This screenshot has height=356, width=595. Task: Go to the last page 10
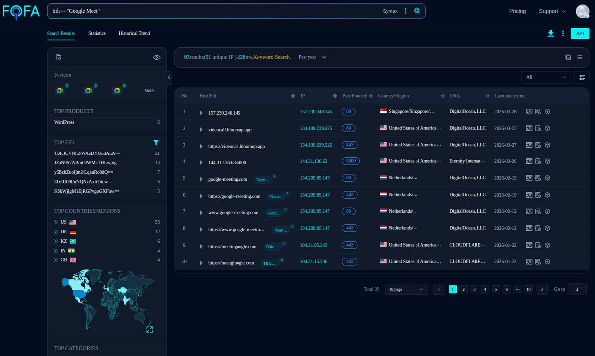529,289
